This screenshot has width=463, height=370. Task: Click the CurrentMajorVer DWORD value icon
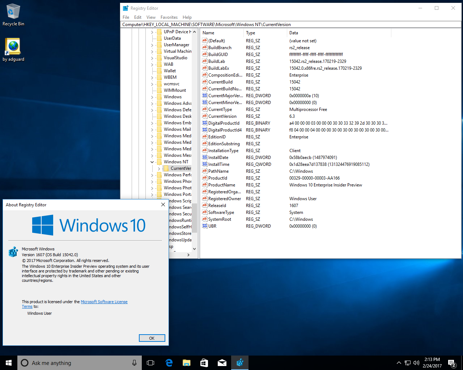point(205,95)
